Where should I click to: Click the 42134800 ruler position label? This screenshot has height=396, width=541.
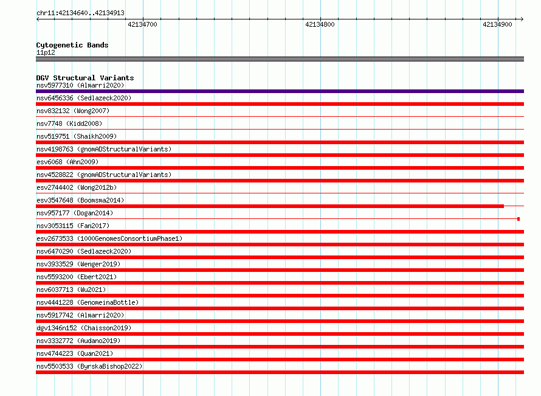click(320, 24)
